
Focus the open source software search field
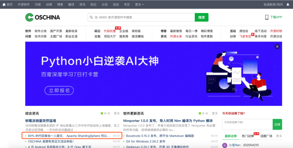tap(141, 17)
